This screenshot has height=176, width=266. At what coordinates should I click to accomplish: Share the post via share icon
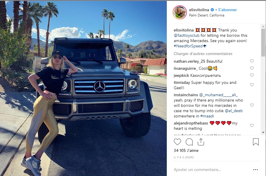201,142
